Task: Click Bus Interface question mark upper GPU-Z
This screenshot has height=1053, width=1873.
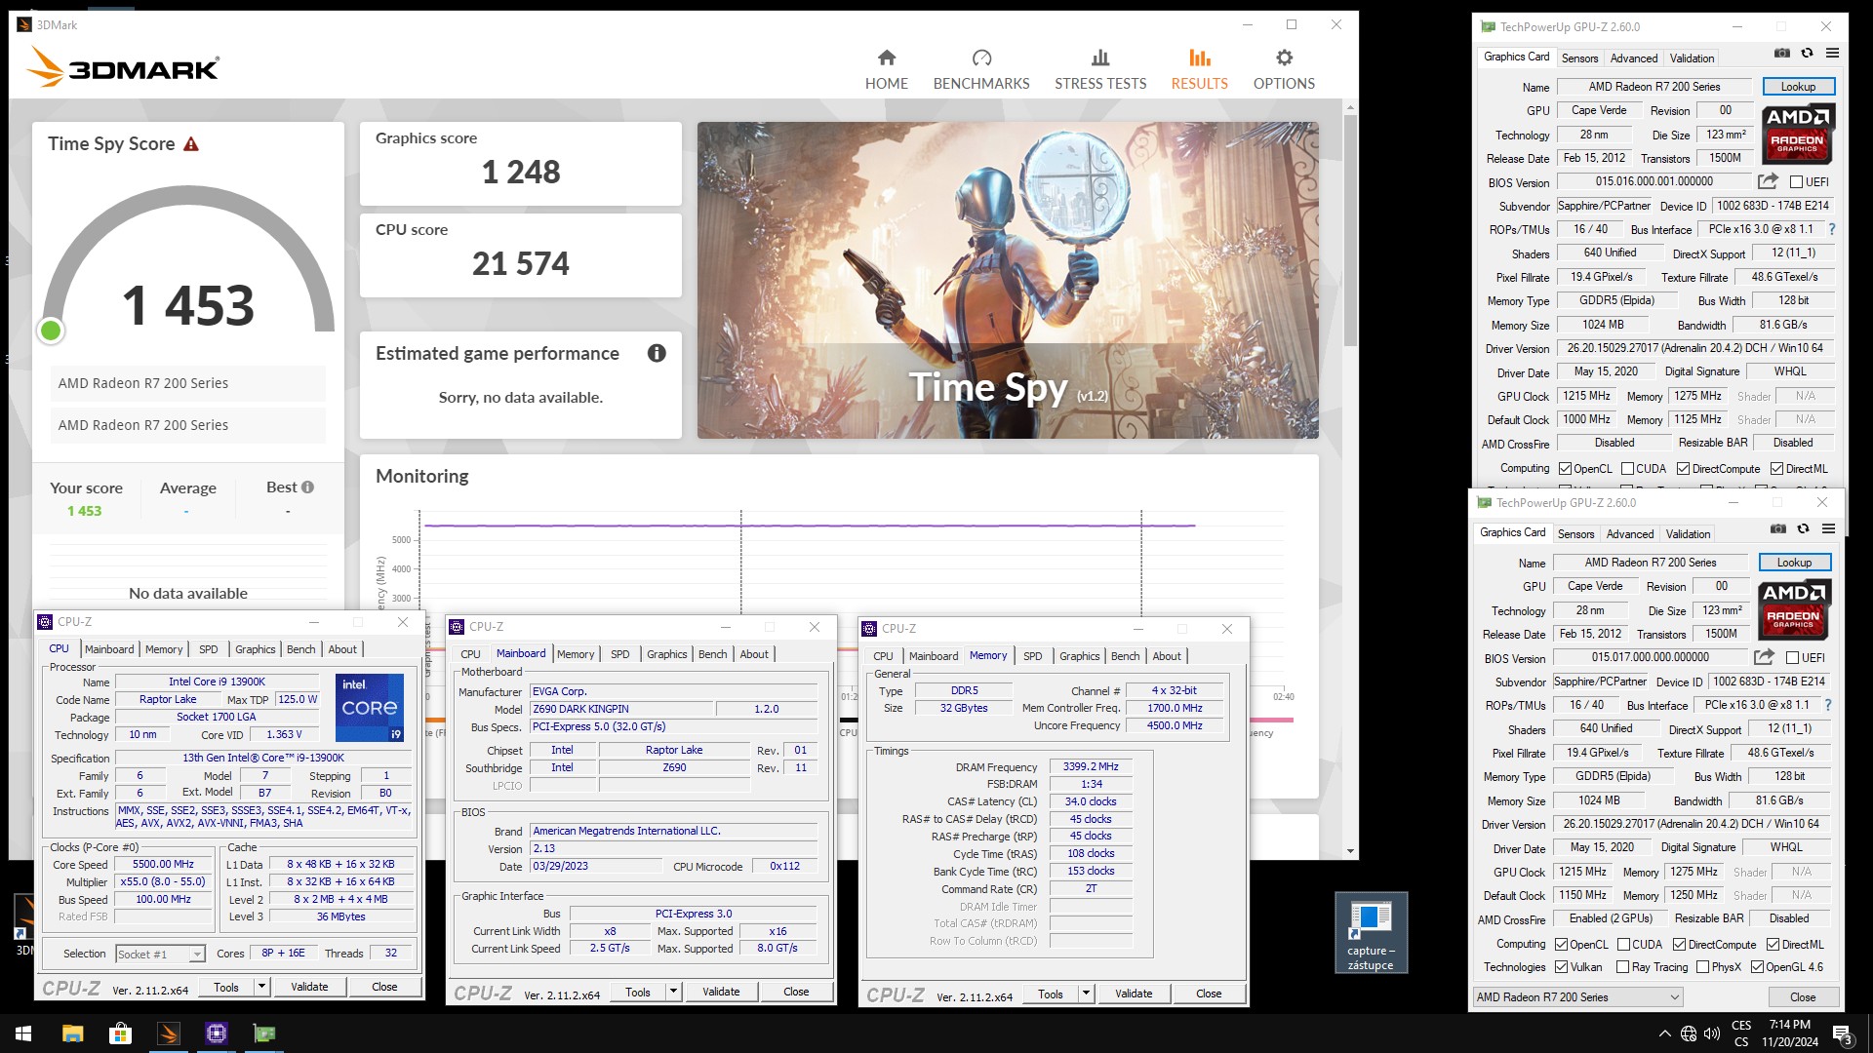Action: 1831,229
